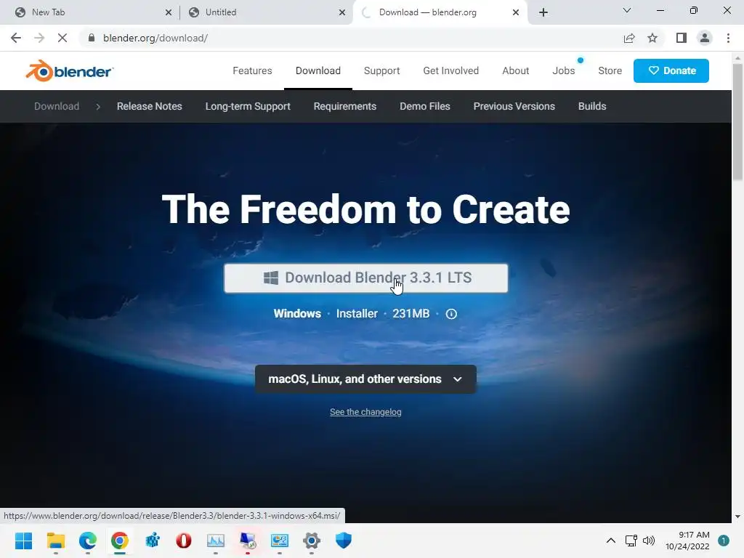Open the notification badge in the tray
Image resolution: width=744 pixels, height=558 pixels.
point(723,541)
